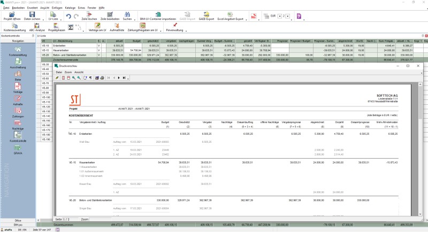Click the Projekt öffnen toolbar icon
Screen dimensions: 428x232
pyautogui.click(x=12, y=16)
